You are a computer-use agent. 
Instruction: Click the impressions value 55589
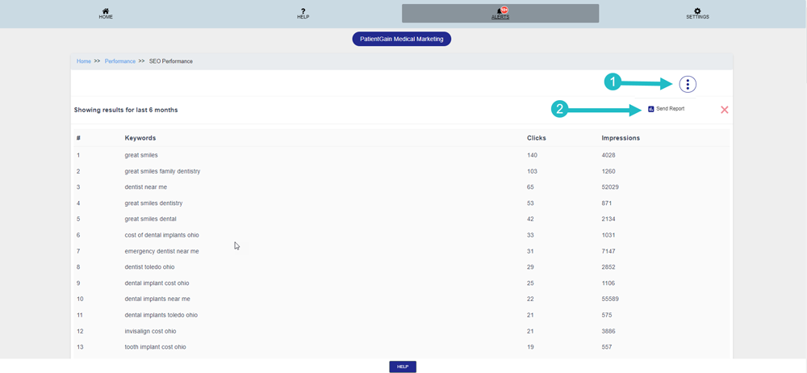pos(610,299)
